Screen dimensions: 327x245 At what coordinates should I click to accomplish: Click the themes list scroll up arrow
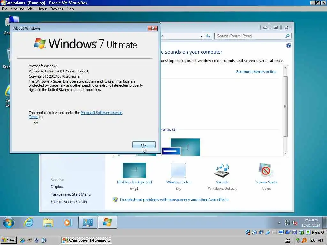285,68
